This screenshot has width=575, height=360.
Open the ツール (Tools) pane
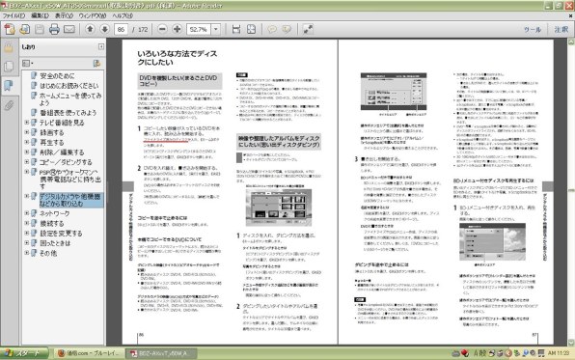(533, 29)
